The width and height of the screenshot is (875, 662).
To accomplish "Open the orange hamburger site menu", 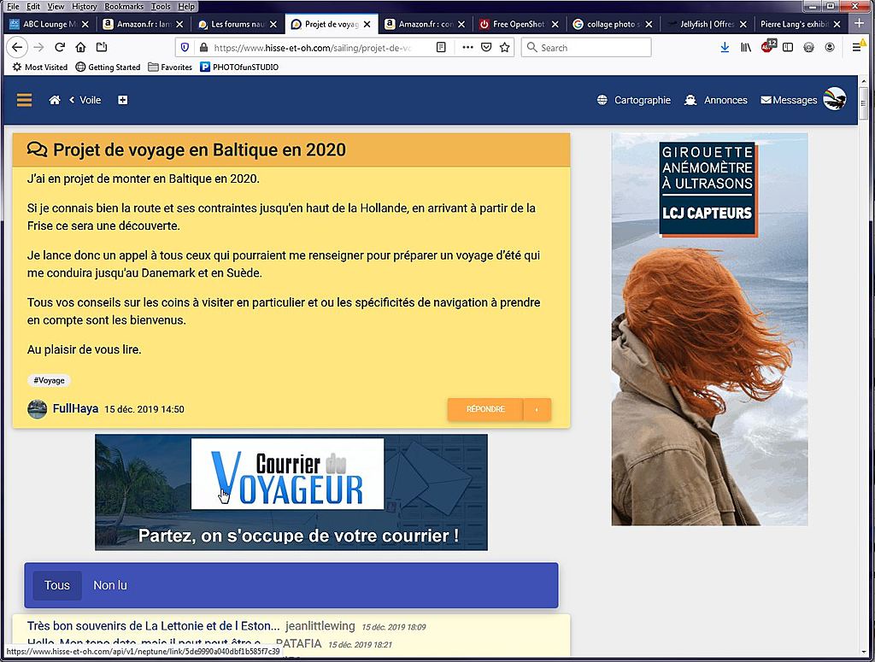I will click(x=24, y=100).
